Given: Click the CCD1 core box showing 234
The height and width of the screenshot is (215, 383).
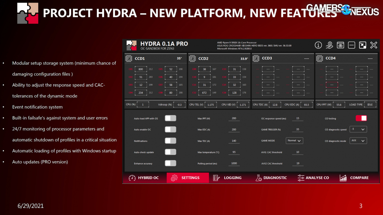Looking at the screenshot, I should pos(141,93).
